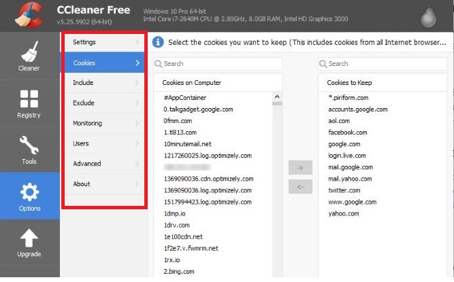Open the Registry section
Viewport: 454px width, 282px height.
tap(29, 103)
